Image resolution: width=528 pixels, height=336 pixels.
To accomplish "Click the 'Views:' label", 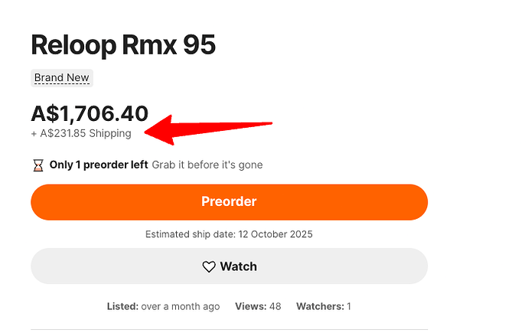I will click(x=250, y=307).
